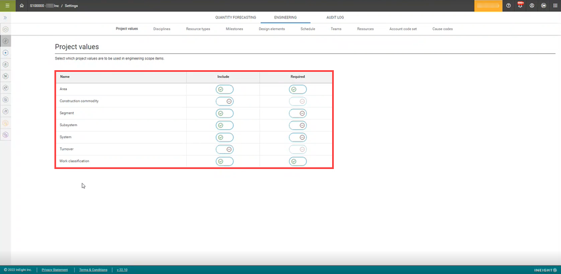Switch to the Schedule sub-tab
Image resolution: width=561 pixels, height=274 pixels.
(x=307, y=29)
